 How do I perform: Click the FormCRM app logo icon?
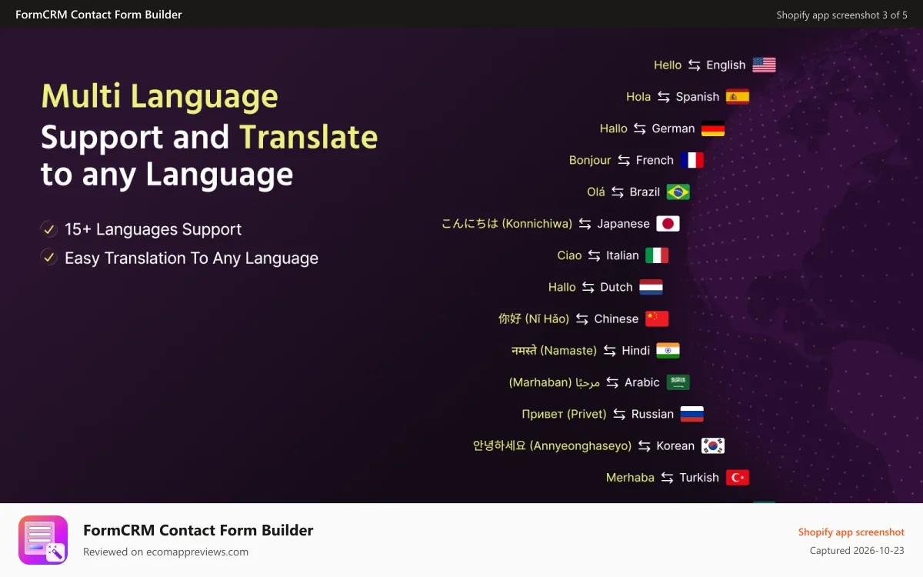pyautogui.click(x=43, y=540)
